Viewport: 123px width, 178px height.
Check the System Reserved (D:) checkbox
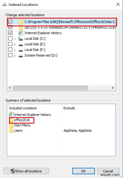(x=11, y=55)
